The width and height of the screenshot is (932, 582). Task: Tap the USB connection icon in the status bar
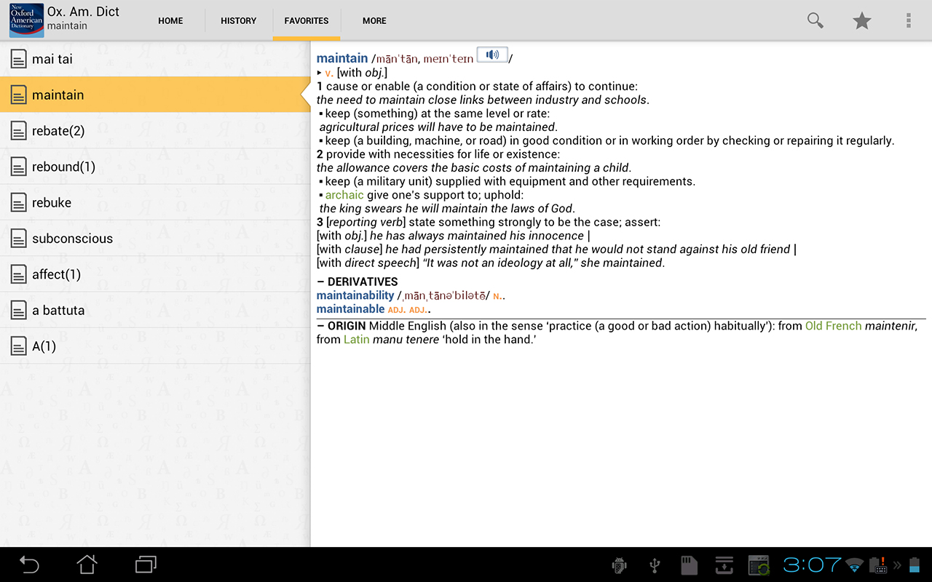pos(654,565)
